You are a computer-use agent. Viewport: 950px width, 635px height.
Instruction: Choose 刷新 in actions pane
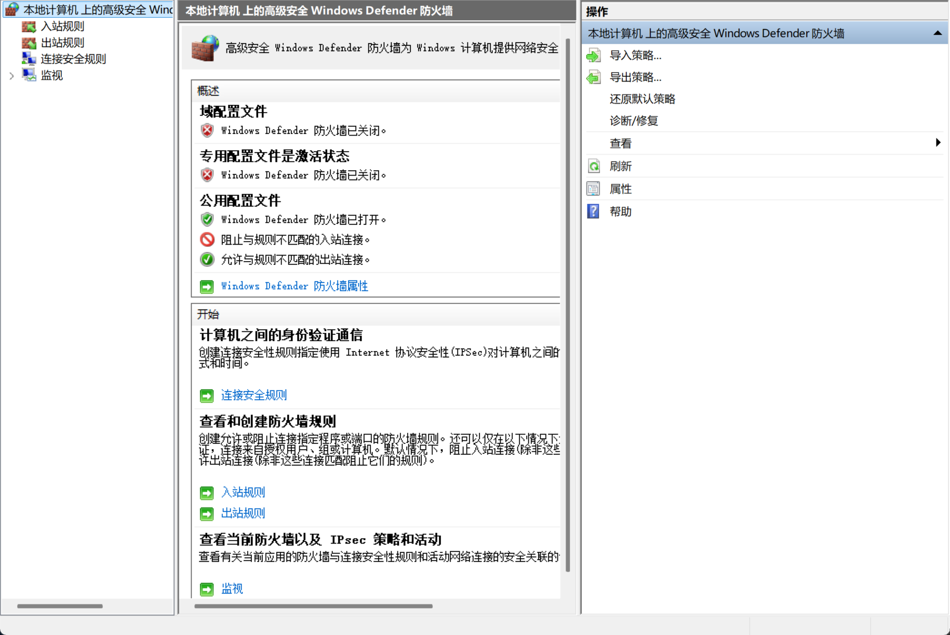coord(621,166)
